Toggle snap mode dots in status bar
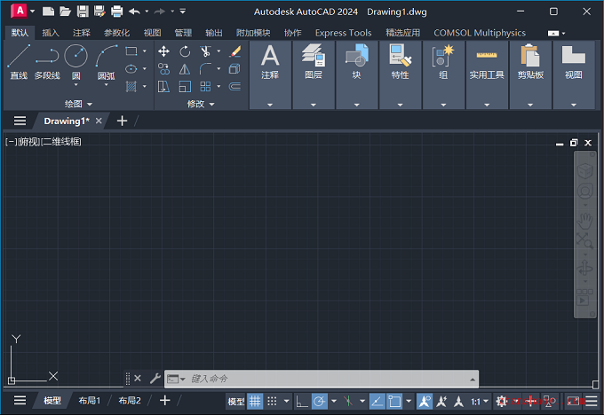This screenshot has height=415, width=604. pos(272,401)
